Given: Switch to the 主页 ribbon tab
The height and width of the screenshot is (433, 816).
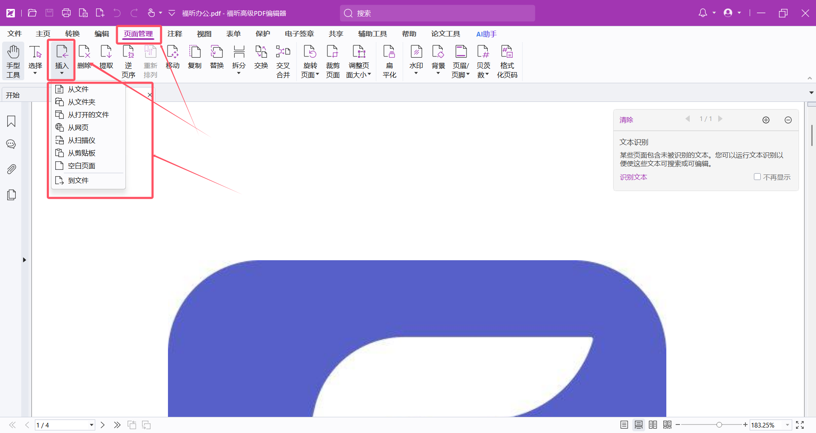Looking at the screenshot, I should [x=43, y=34].
